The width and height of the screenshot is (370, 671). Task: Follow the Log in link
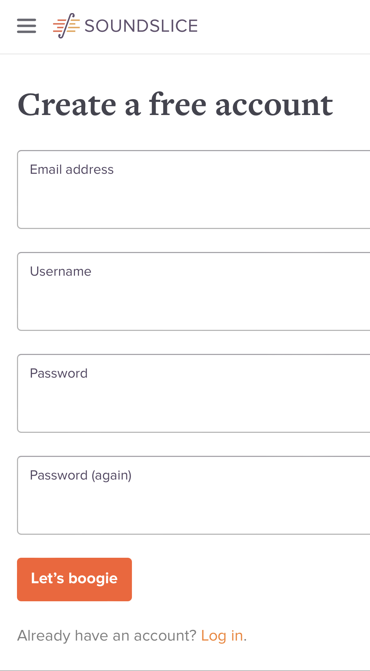tap(222, 636)
